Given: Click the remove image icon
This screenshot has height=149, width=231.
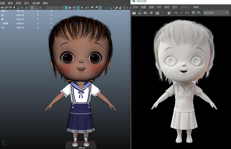Looking at the screenshot, I should tap(199, 13).
